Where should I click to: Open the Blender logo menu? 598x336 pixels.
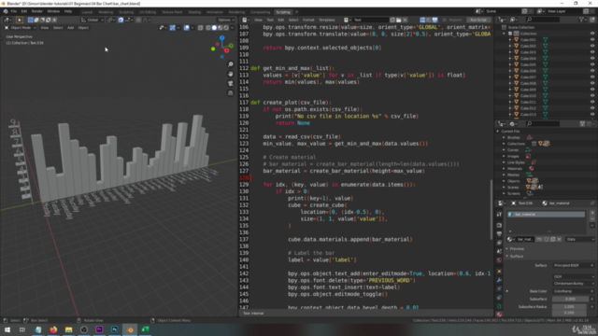pyautogui.click(x=6, y=11)
